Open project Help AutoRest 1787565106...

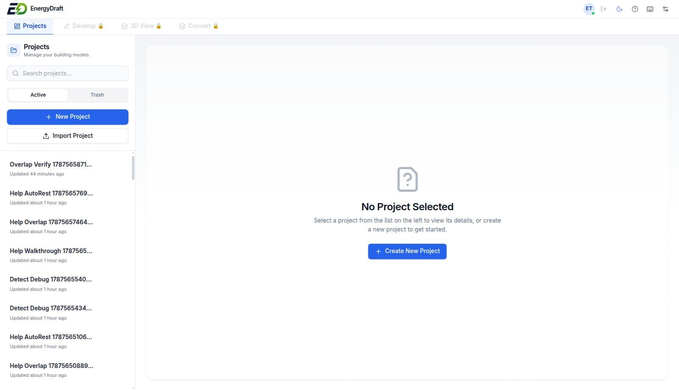click(x=66, y=341)
